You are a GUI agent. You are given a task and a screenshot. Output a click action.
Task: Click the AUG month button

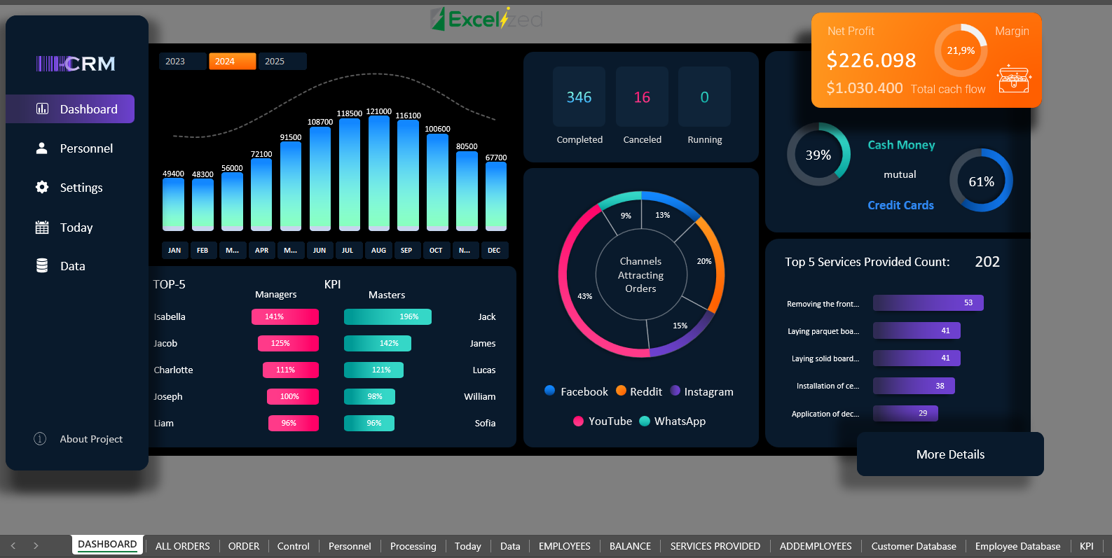tap(378, 250)
